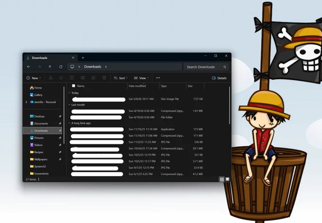
Task: Unpin Wallpapers using its pin icon
Action: [x=60, y=159]
